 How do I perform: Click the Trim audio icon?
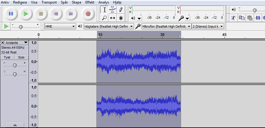click(x=258, y=18)
